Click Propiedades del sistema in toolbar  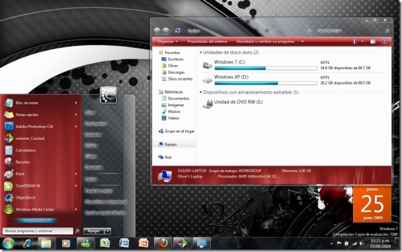click(207, 42)
